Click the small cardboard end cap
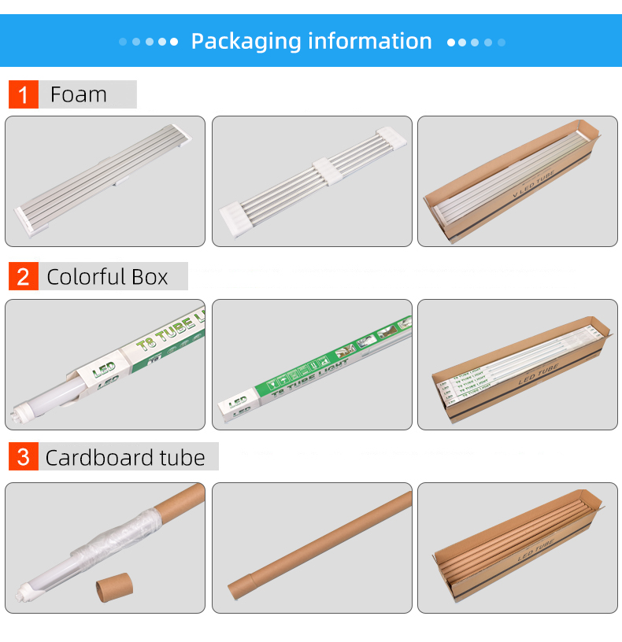 point(114,587)
